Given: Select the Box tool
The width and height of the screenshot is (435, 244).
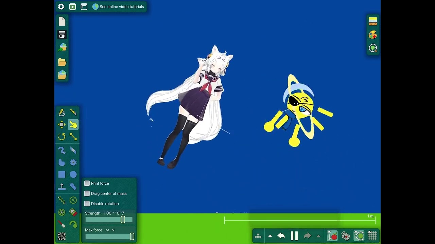Looking at the screenshot, I should (x=62, y=175).
